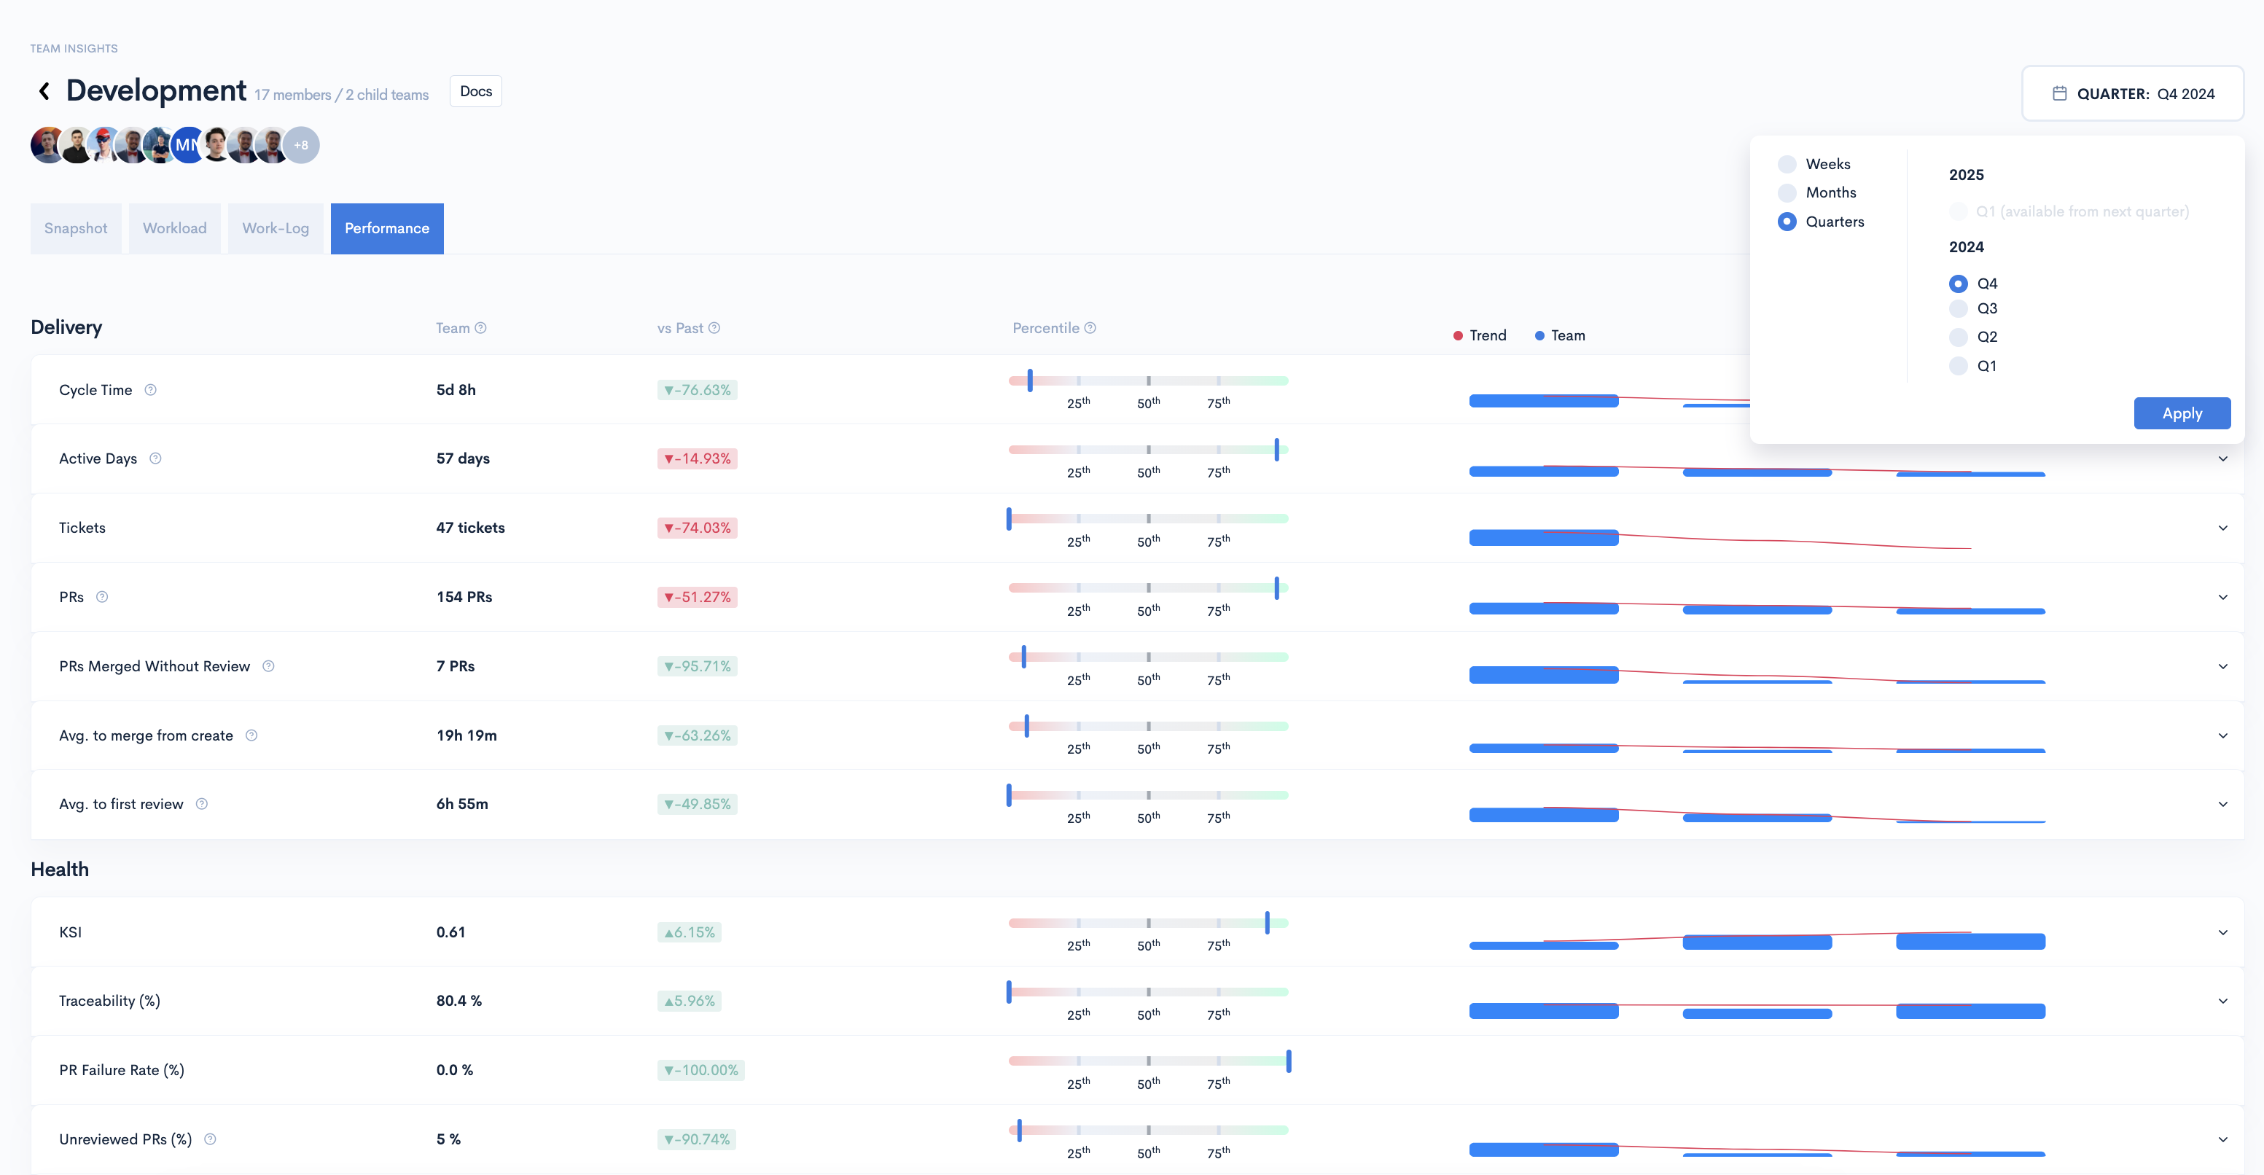The width and height of the screenshot is (2264, 1175).
Task: Click help icon next to vs Past header
Action: coord(714,328)
